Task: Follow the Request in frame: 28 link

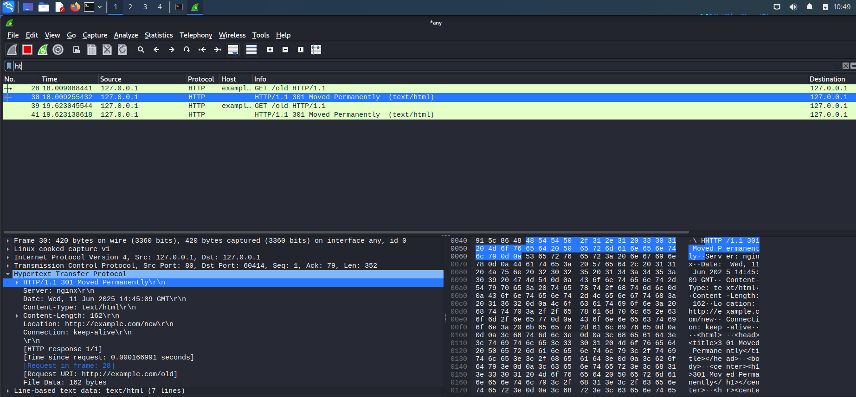Action: coord(69,366)
